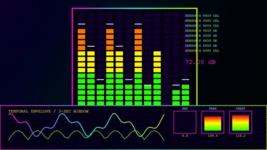Select the SENSOR-F 8659 OK row
Image resolution: width=267 pixels, height=150 pixels.
201,41
